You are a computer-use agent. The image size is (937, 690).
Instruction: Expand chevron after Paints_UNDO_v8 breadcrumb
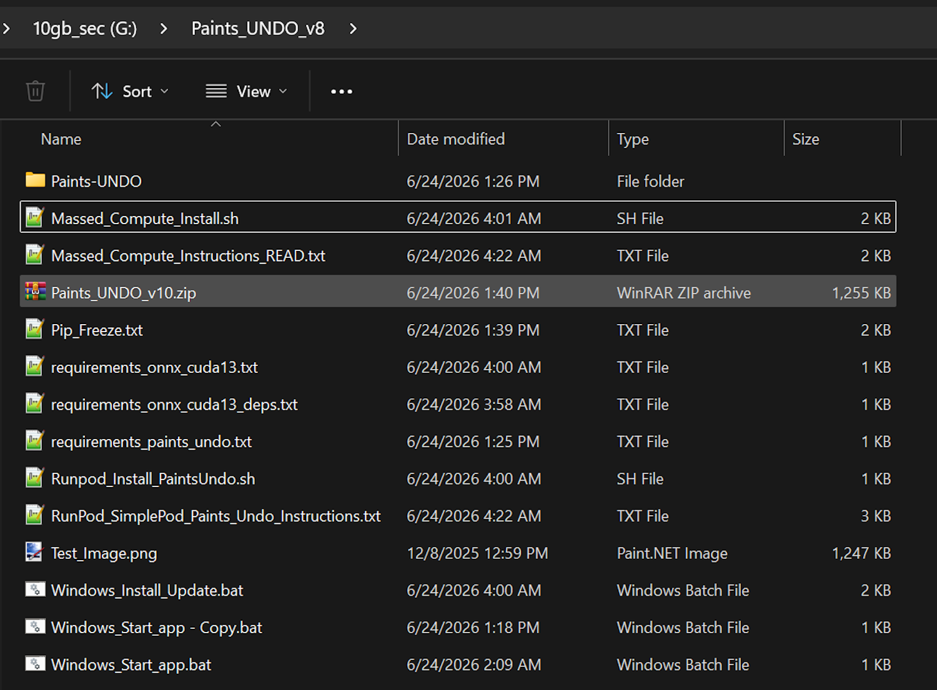tap(353, 28)
